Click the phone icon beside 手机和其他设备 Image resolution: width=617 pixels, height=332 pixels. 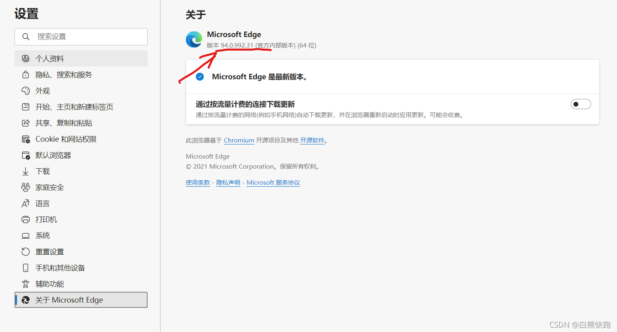pyautogui.click(x=25, y=268)
